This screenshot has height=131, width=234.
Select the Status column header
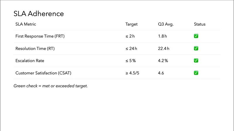(199, 24)
